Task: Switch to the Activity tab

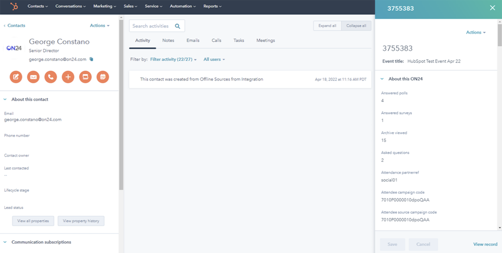Action: [x=143, y=40]
